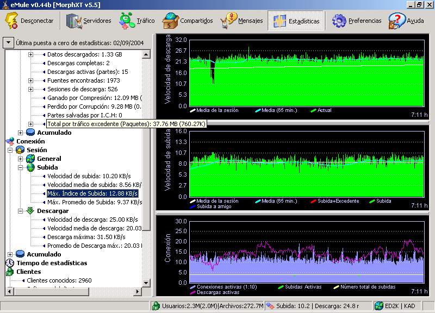Image resolution: width=435 pixels, height=313 pixels.
Task: Select the Estadísticas graph icon
Action: click(x=279, y=21)
